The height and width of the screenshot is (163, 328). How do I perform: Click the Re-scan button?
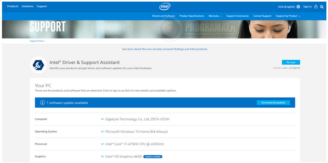tap(291, 62)
